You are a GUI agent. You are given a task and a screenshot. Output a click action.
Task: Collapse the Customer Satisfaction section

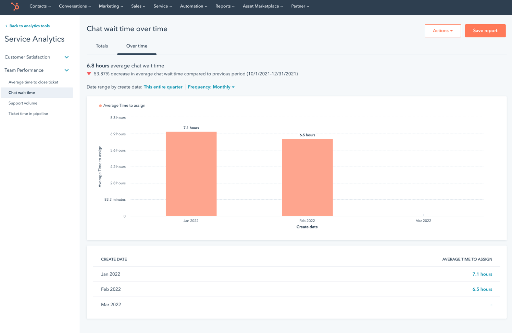pyautogui.click(x=66, y=57)
